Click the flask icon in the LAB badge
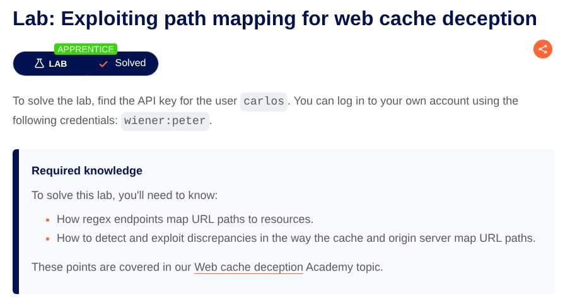Screen dimensions: 570x301 point(39,64)
